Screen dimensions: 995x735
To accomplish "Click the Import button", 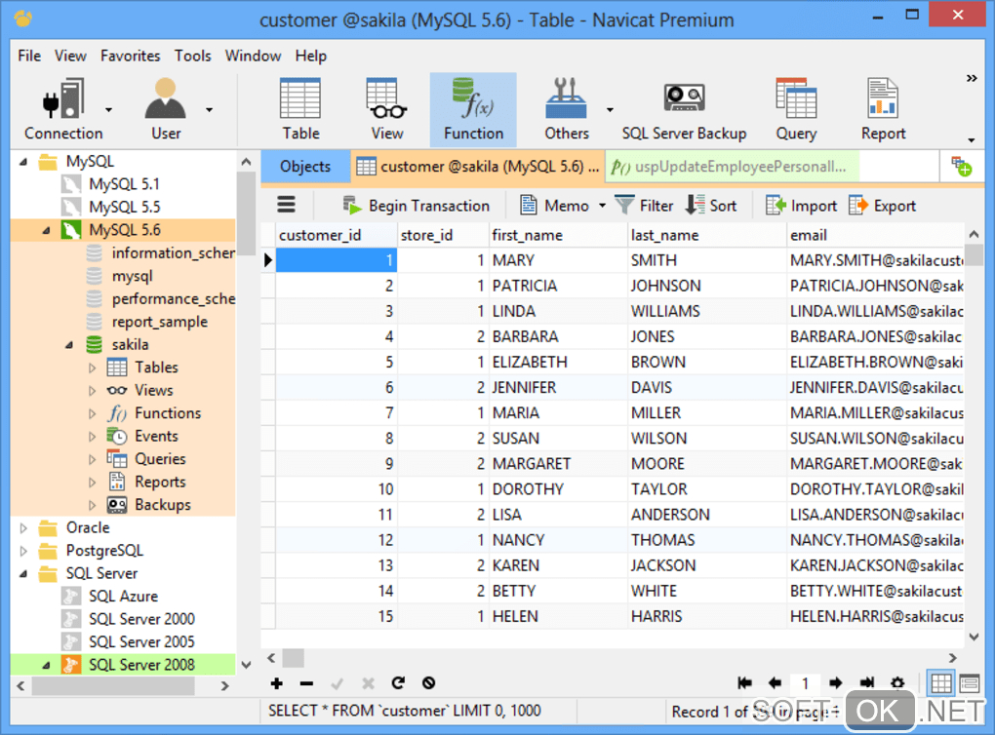I will pyautogui.click(x=802, y=206).
